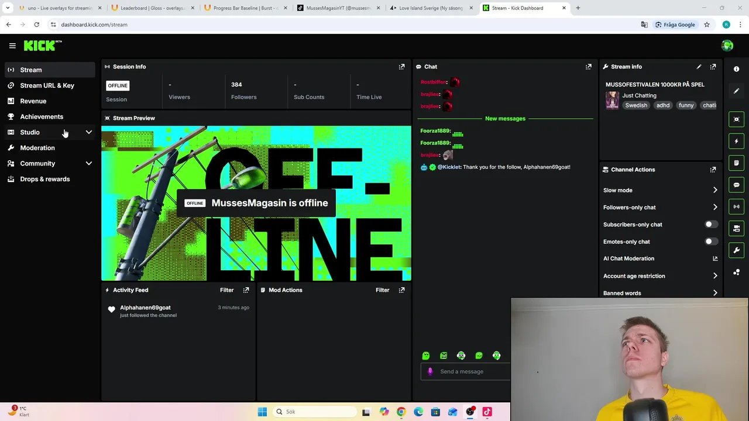This screenshot has height=421, width=749.
Task: Open Revenue in the sidebar
Action: point(50,101)
